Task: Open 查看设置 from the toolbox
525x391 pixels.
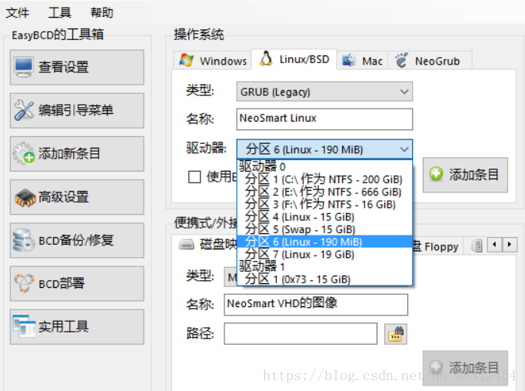Action: pyautogui.click(x=77, y=68)
